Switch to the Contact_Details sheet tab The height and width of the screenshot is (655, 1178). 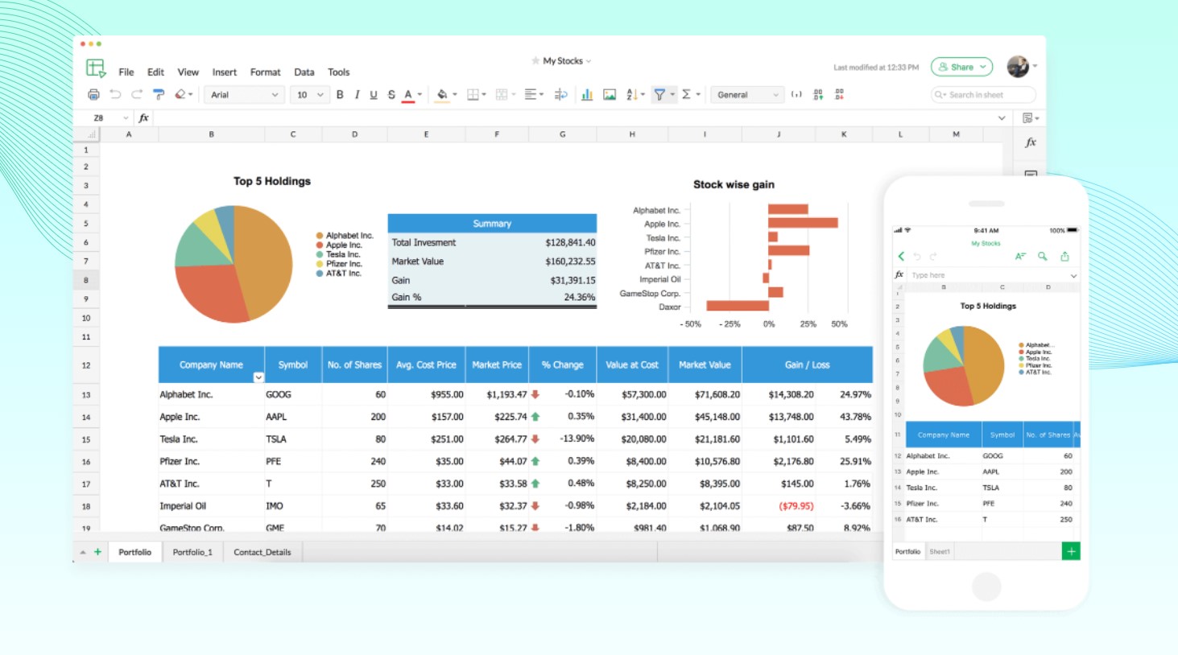262,552
